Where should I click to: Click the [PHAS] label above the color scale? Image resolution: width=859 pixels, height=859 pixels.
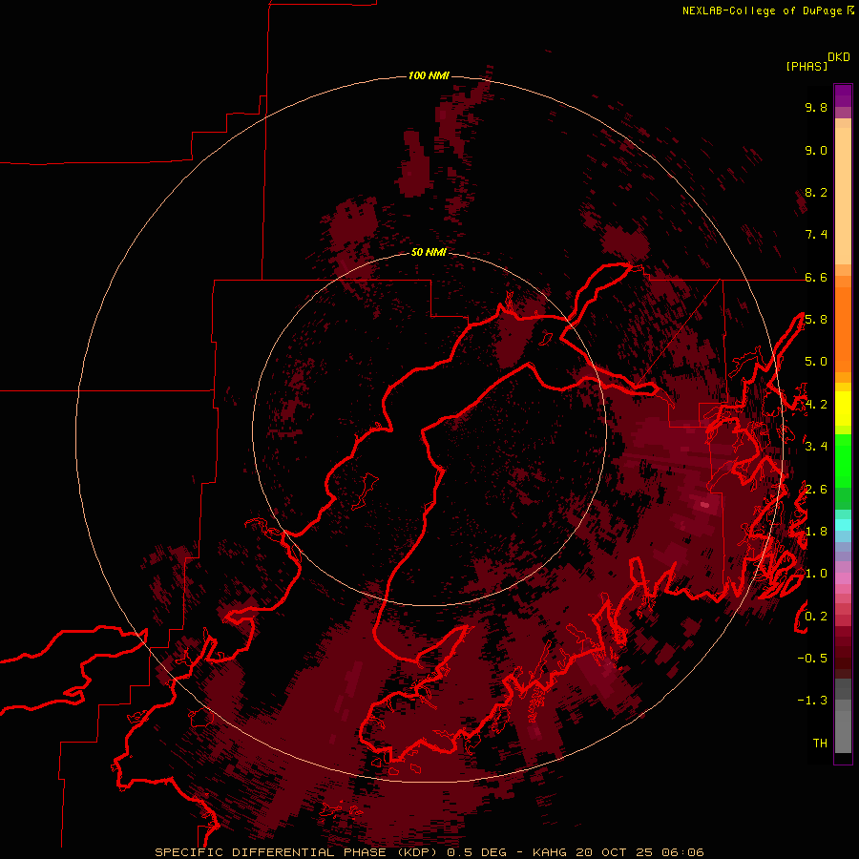pos(807,66)
